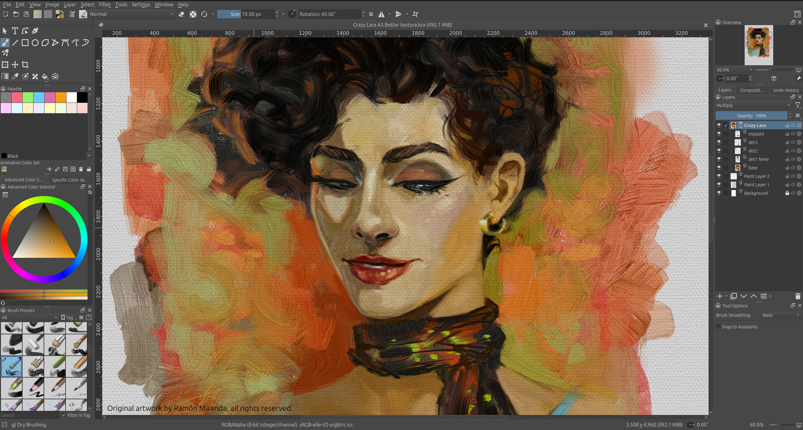
Task: Activate the Color Sampler eyedropper tool
Action: tap(15, 76)
